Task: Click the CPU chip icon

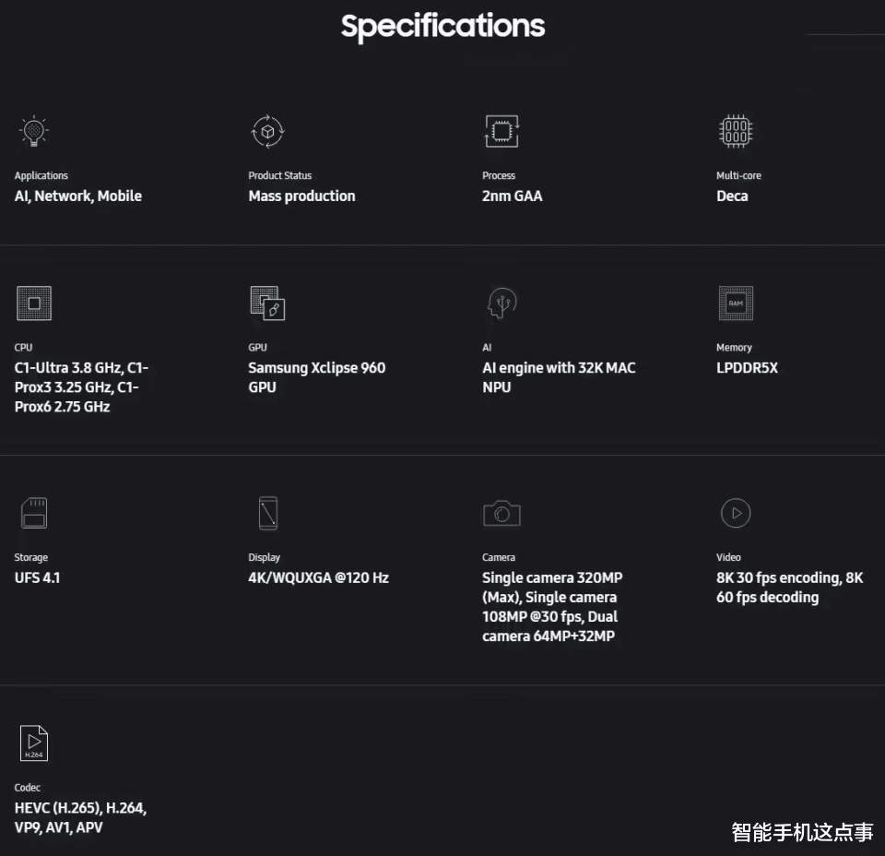Action: pyautogui.click(x=34, y=303)
